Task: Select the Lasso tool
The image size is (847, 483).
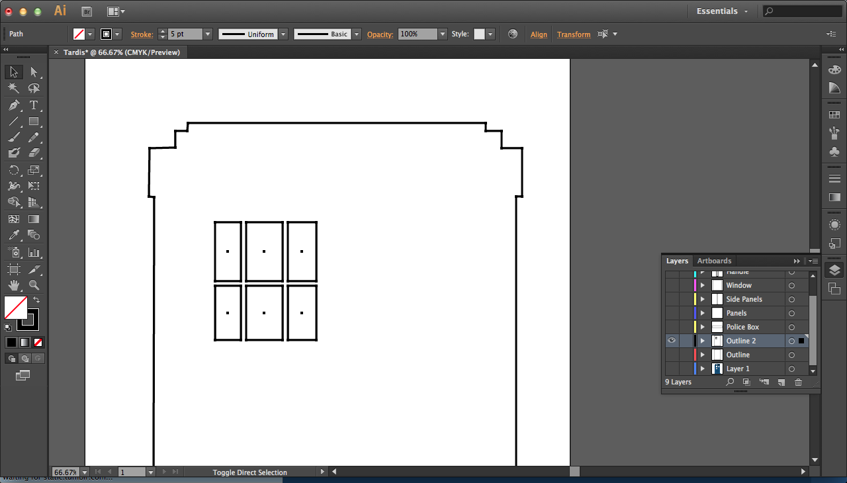Action: 34,88
